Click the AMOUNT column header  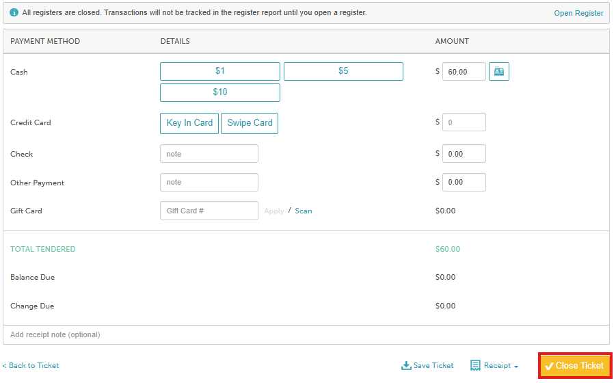pos(452,41)
